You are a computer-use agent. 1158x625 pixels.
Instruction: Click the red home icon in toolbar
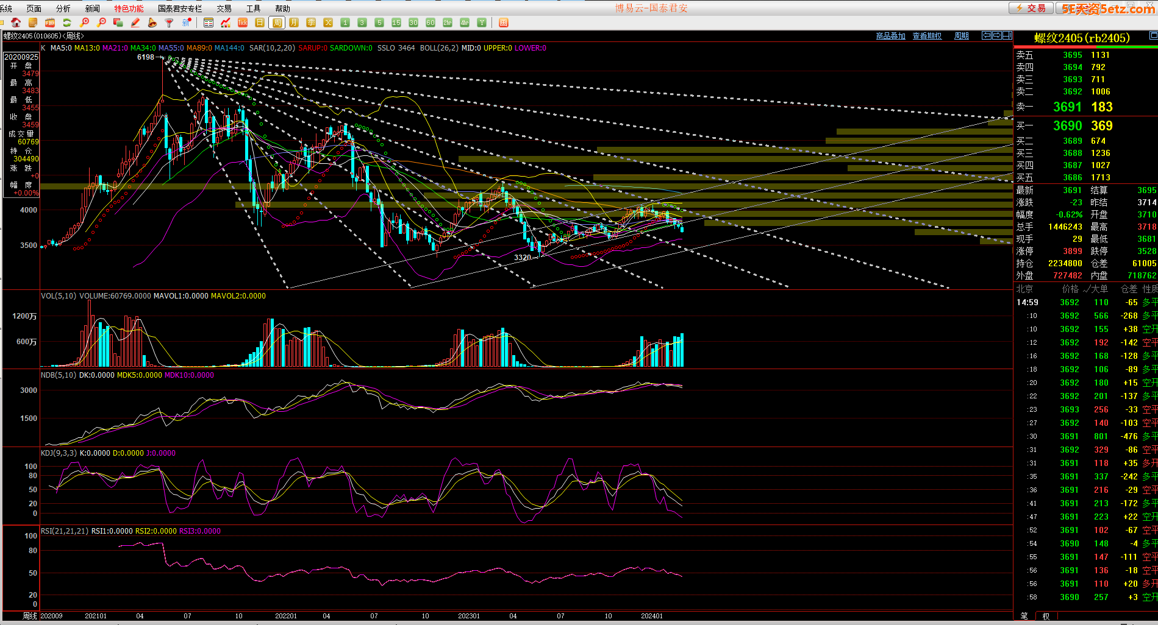click(16, 23)
